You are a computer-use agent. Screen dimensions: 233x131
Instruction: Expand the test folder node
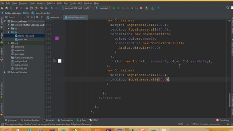click(8, 43)
